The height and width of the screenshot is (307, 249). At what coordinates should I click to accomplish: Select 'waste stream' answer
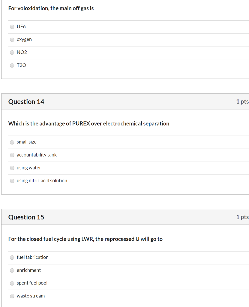coord(12,296)
